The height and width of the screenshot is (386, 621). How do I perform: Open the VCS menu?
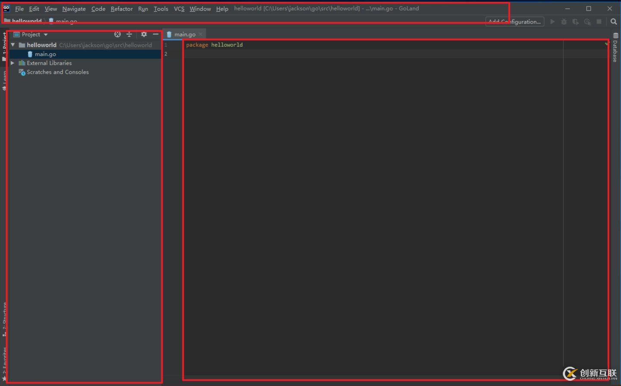[179, 9]
